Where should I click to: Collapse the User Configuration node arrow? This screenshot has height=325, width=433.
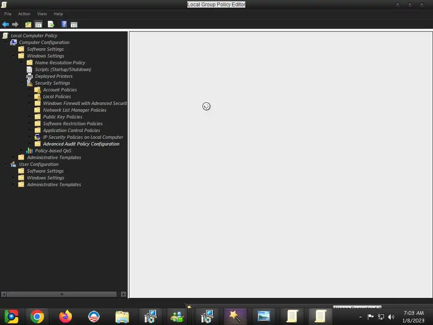5,165
